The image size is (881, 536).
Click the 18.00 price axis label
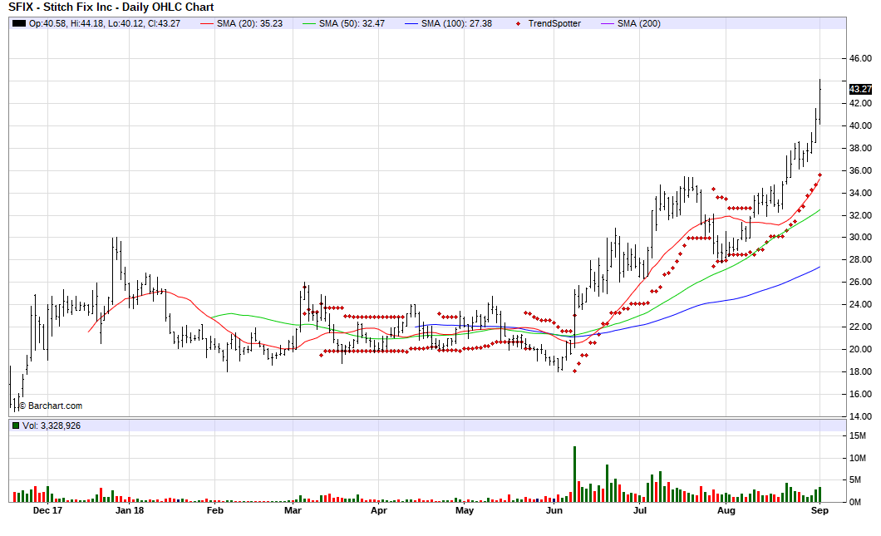860,371
